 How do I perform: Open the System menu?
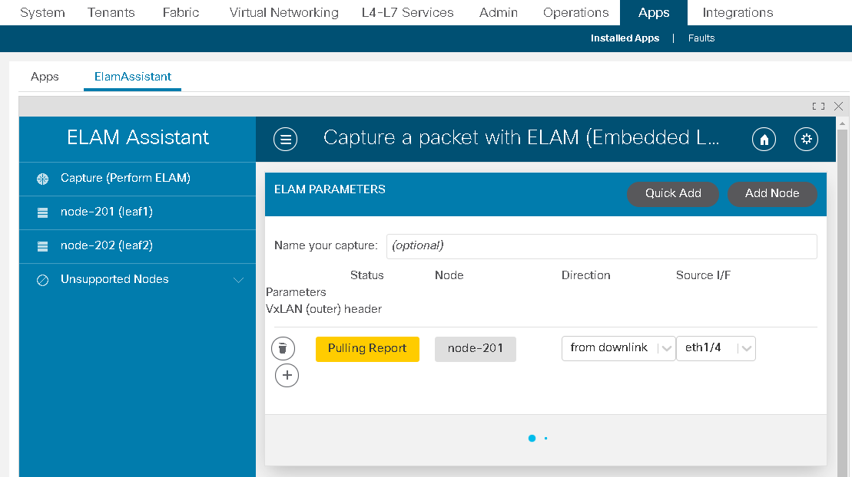tap(42, 12)
